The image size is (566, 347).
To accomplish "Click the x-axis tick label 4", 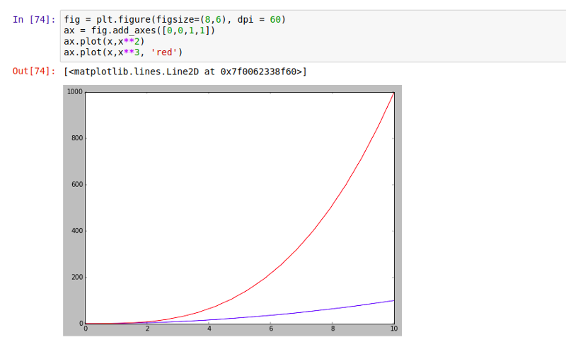I will pyautogui.click(x=209, y=329).
